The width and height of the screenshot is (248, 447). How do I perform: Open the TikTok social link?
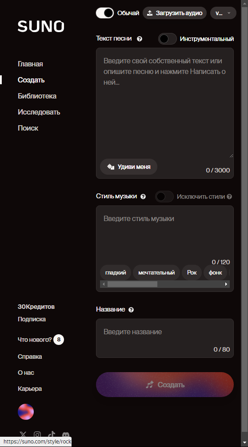tap(52, 435)
